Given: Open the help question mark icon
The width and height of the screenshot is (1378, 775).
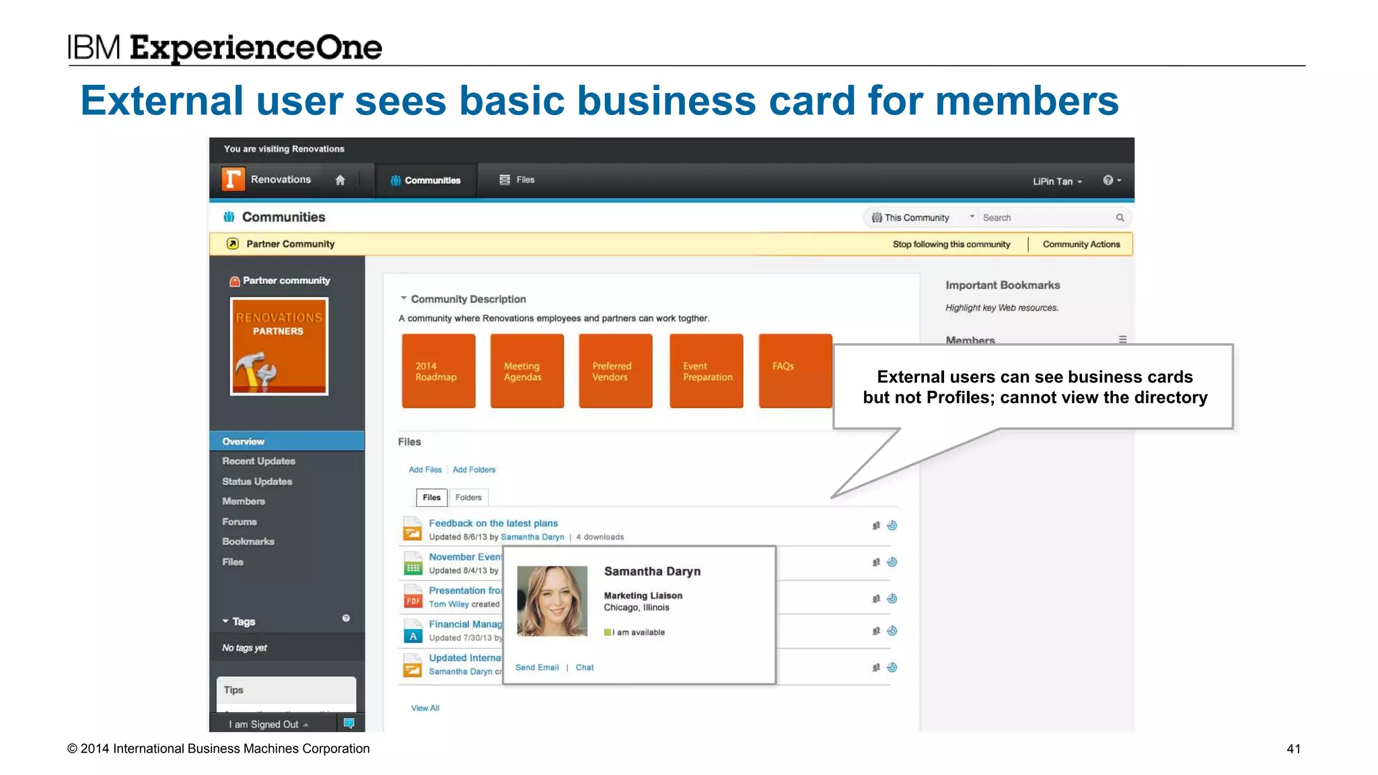Looking at the screenshot, I should pos(1108,180).
